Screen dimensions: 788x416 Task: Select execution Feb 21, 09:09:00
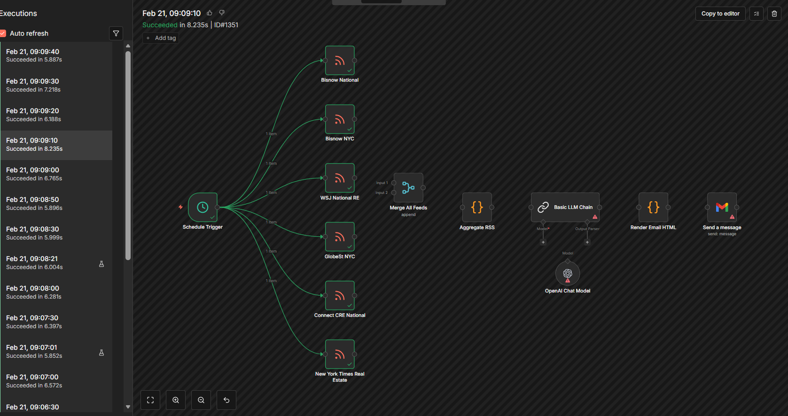(56, 174)
